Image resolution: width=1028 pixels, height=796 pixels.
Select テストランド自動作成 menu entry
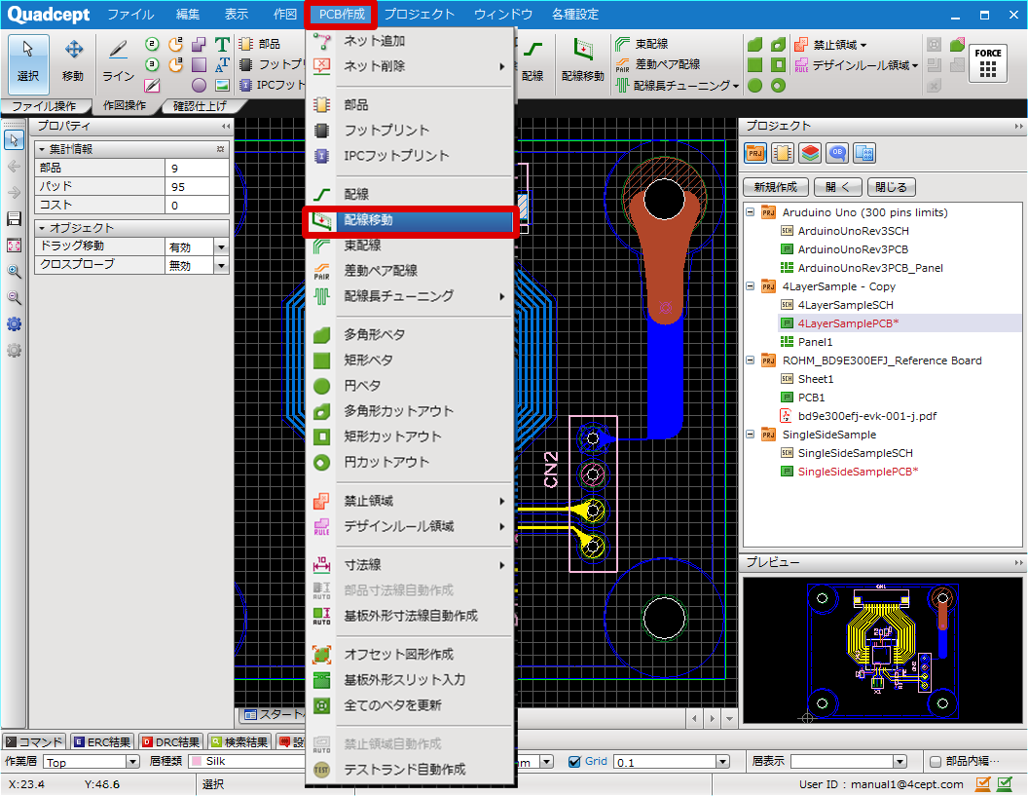(x=404, y=769)
